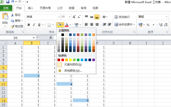Switch to the 插入 (Insert) tab

tap(30, 8)
